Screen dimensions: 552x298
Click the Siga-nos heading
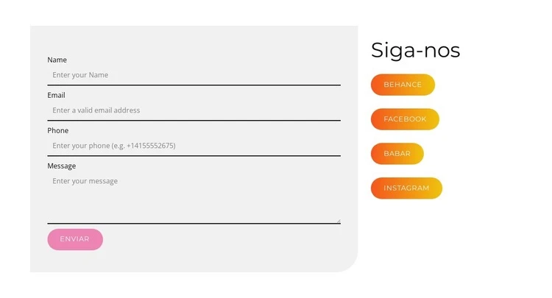coord(415,50)
